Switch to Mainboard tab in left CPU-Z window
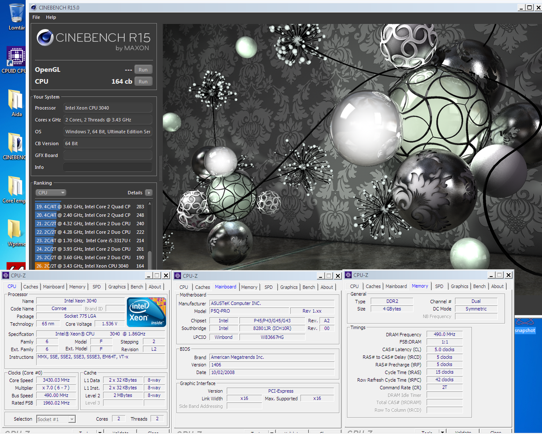 pos(53,287)
